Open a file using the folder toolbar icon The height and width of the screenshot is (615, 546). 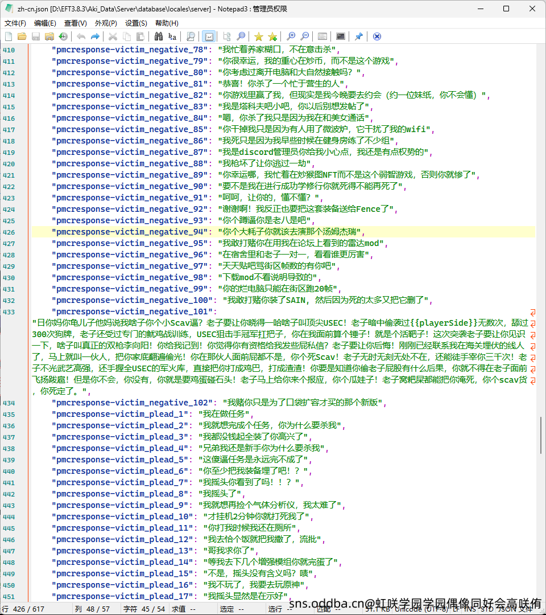[22, 36]
